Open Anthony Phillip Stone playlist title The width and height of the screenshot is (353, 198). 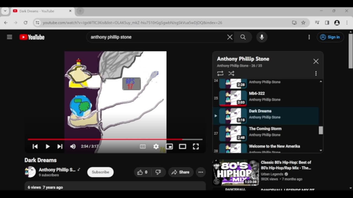pyautogui.click(x=243, y=59)
